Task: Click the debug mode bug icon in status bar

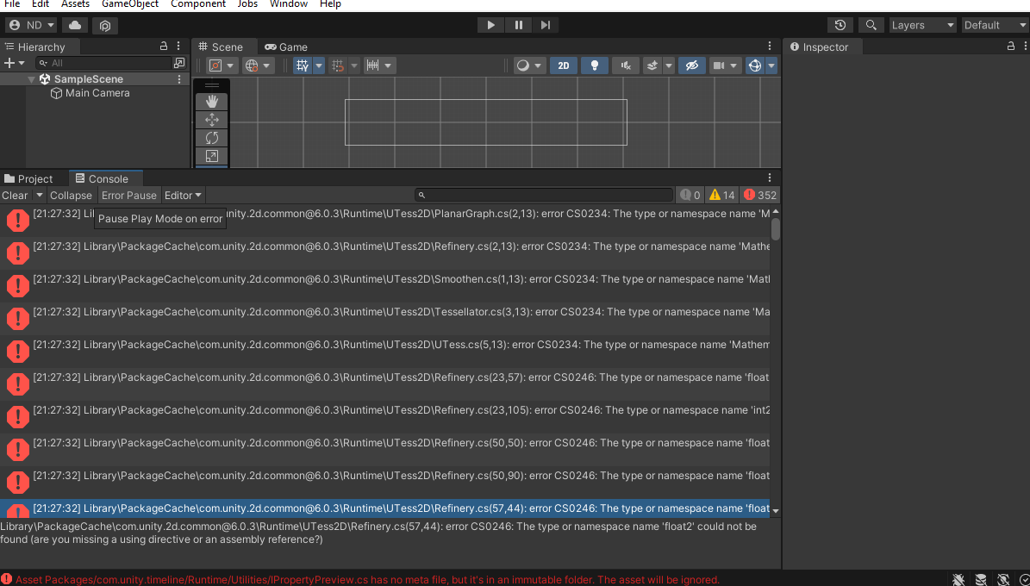Action: 959,579
